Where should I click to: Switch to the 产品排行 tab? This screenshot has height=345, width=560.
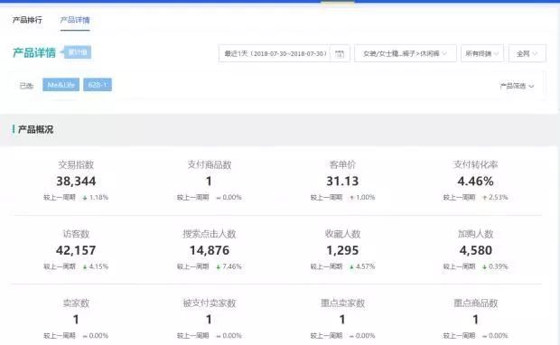click(x=27, y=20)
